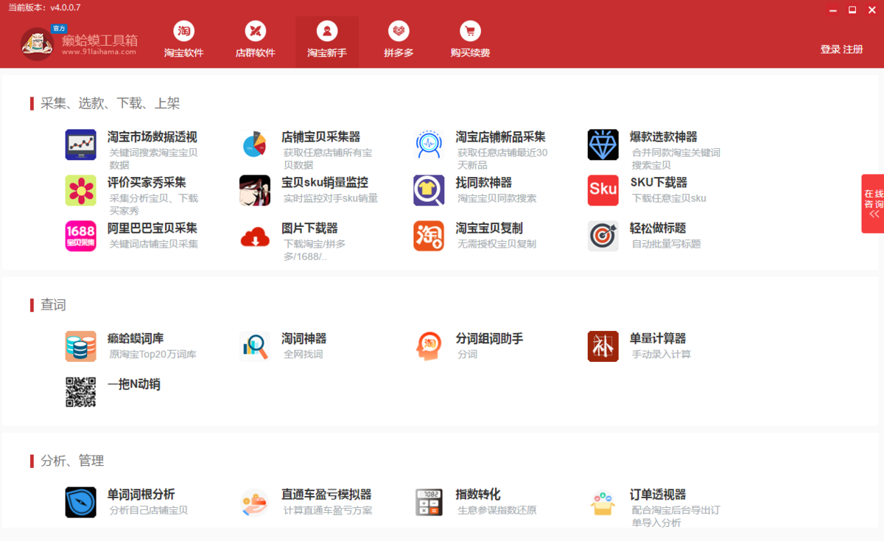Click the 图片下载器 cloud download icon
884x541 pixels.
pos(255,236)
